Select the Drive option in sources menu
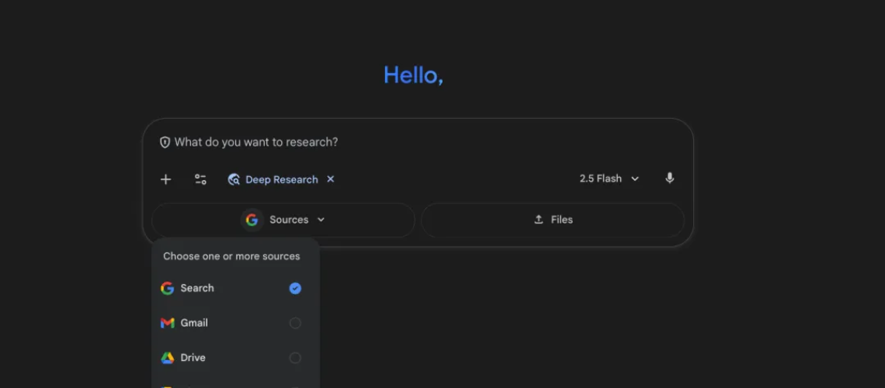The image size is (885, 388). click(x=236, y=358)
